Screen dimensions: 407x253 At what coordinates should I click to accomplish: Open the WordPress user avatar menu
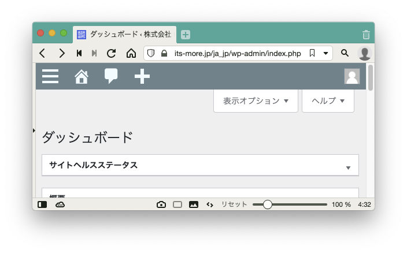[351, 76]
